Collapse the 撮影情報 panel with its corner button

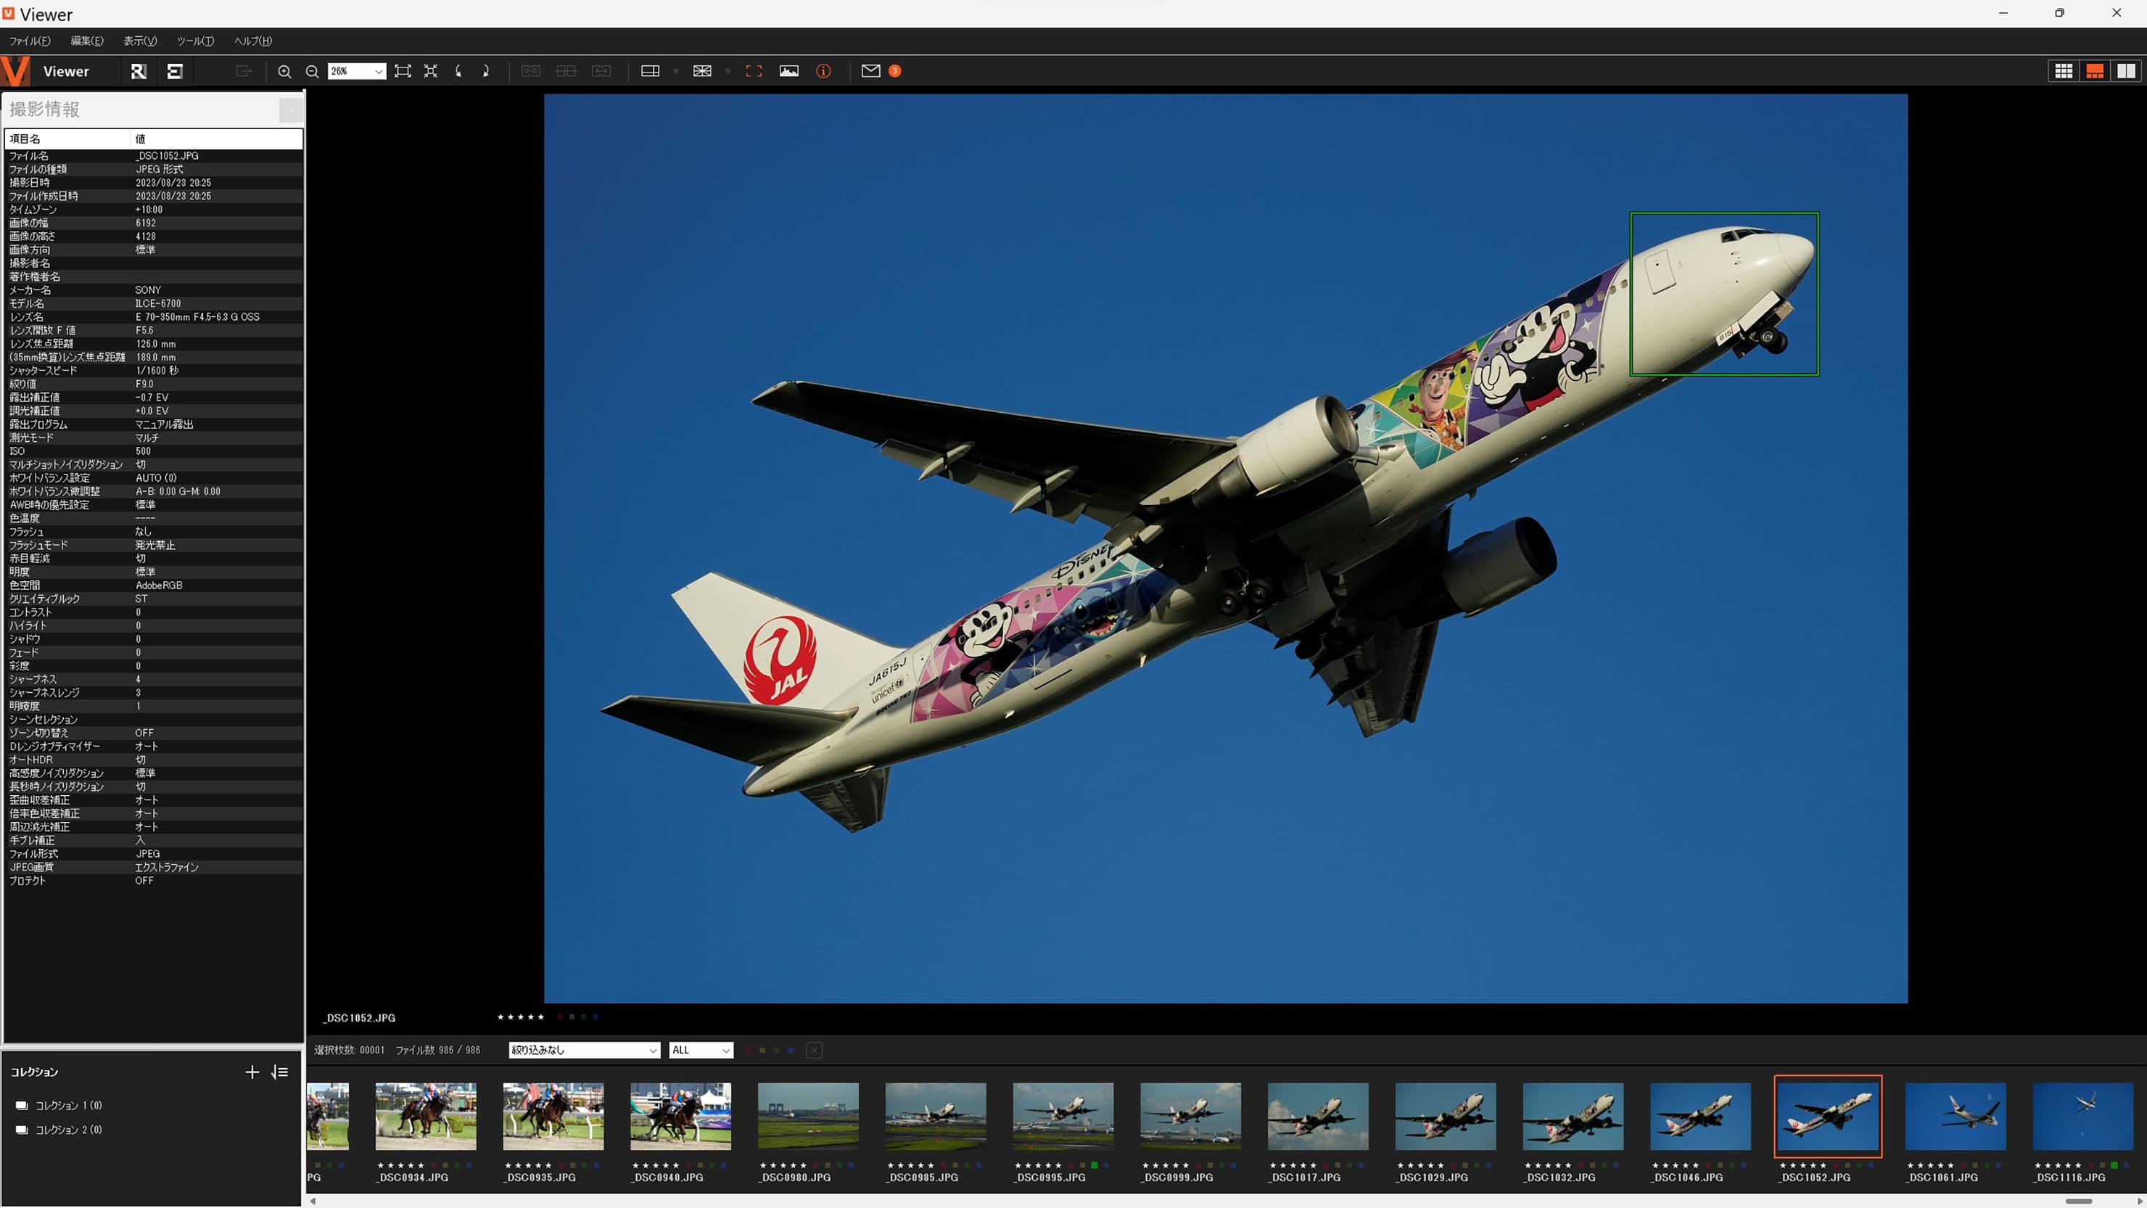[x=291, y=110]
